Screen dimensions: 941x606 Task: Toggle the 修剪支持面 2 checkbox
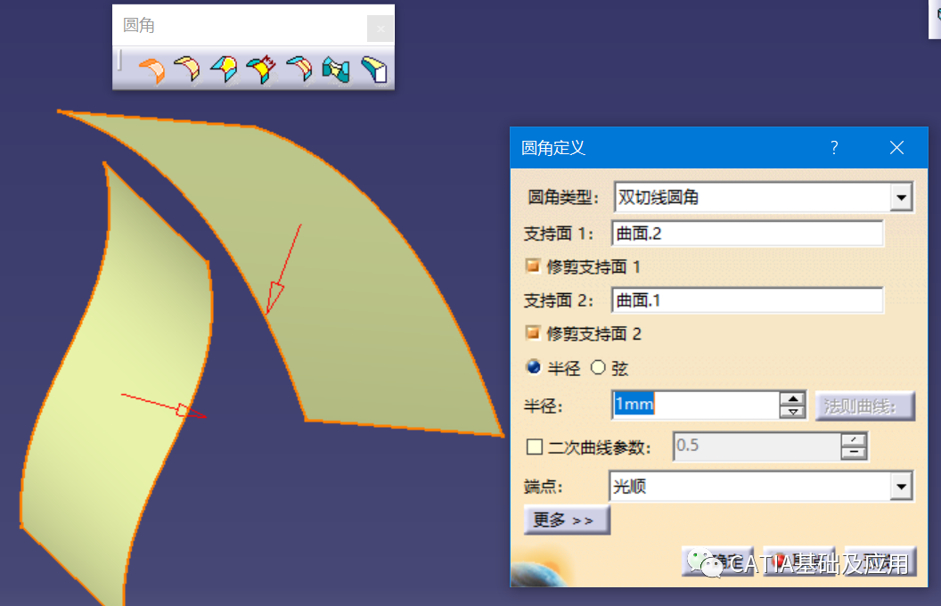coord(532,332)
